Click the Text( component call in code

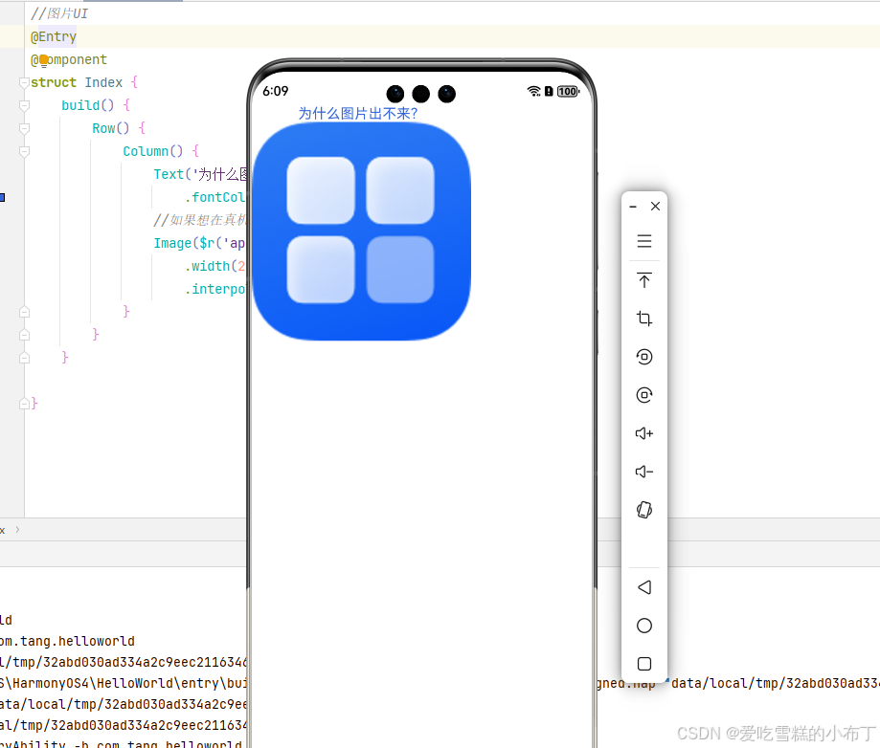[x=172, y=174]
